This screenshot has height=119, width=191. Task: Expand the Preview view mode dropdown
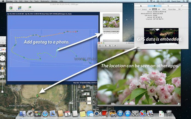coord(100,46)
